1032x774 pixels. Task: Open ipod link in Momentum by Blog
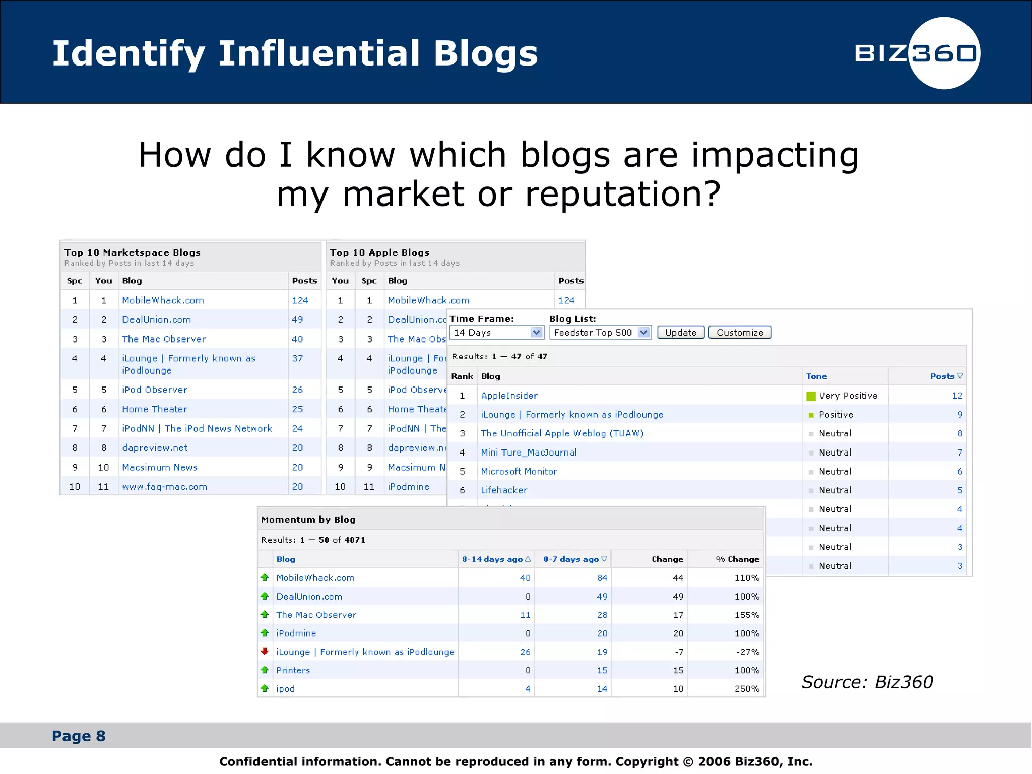[x=285, y=689]
